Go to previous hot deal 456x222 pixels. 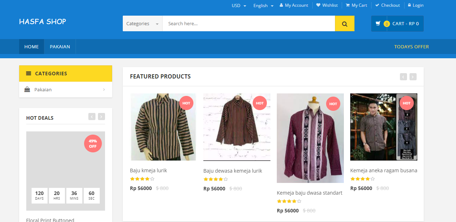[x=92, y=117]
